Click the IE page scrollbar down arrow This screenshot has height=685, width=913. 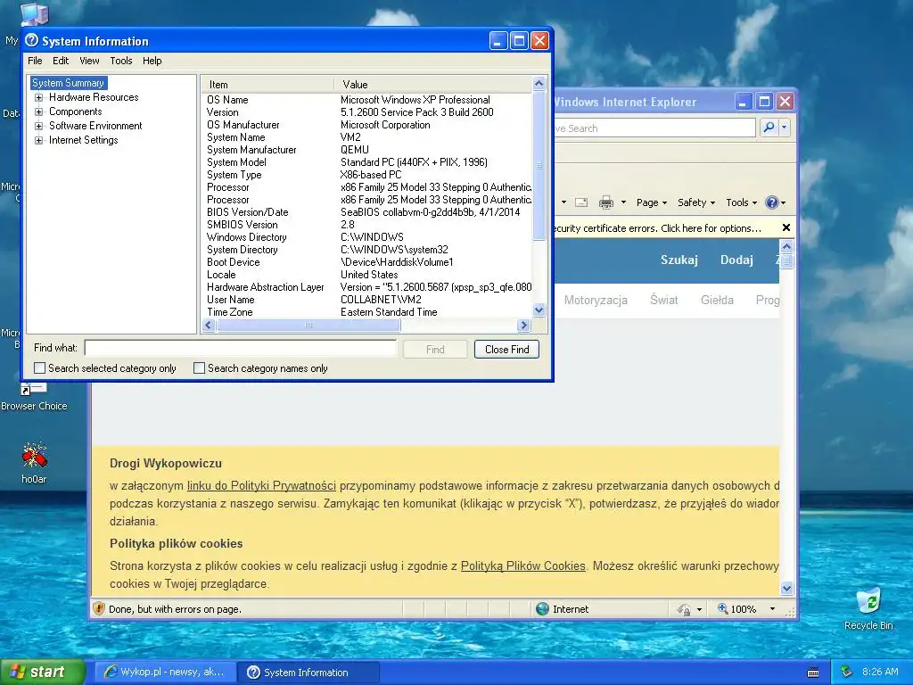tap(786, 589)
